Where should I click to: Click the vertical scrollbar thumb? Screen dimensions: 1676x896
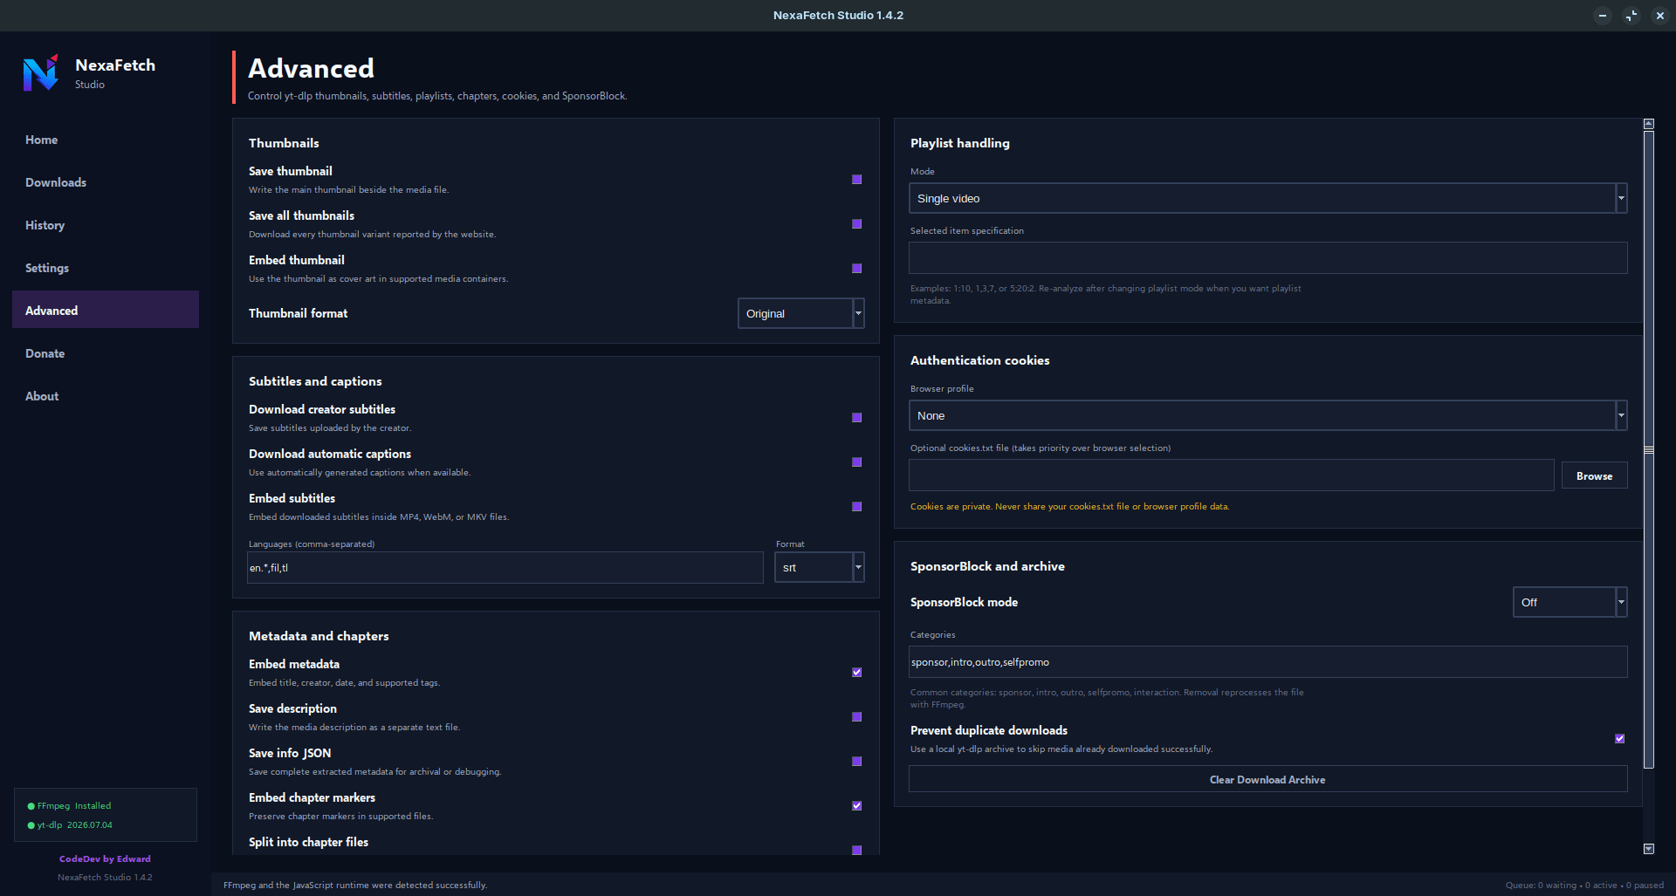(1649, 449)
